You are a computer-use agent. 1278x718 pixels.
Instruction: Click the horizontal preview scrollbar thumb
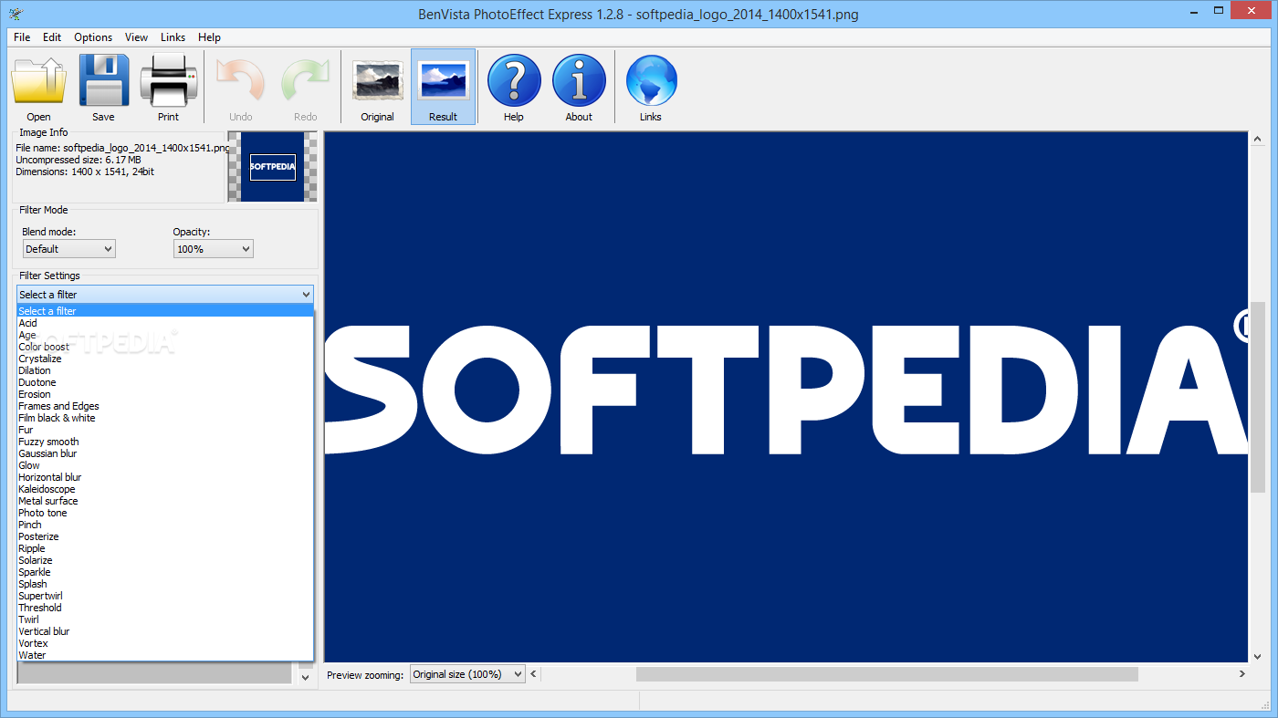[886, 674]
